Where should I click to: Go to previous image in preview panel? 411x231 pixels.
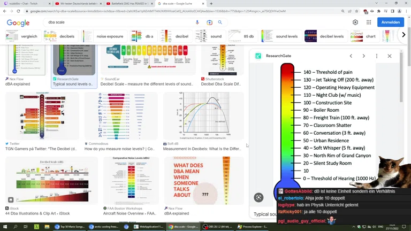tap(351, 56)
